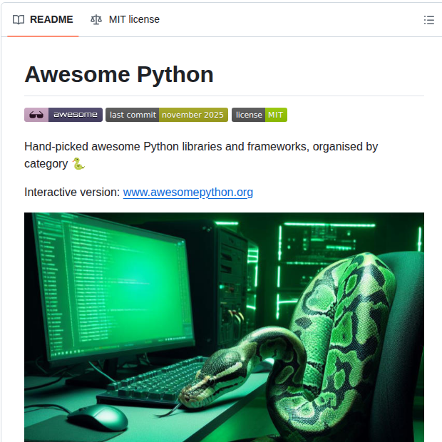
Task: Click the license scales icon
Action: [96, 20]
